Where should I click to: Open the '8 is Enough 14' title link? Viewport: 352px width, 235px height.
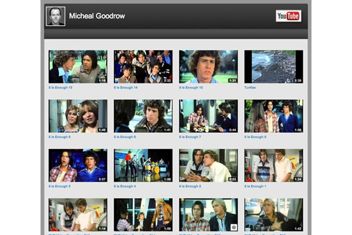click(x=126, y=88)
